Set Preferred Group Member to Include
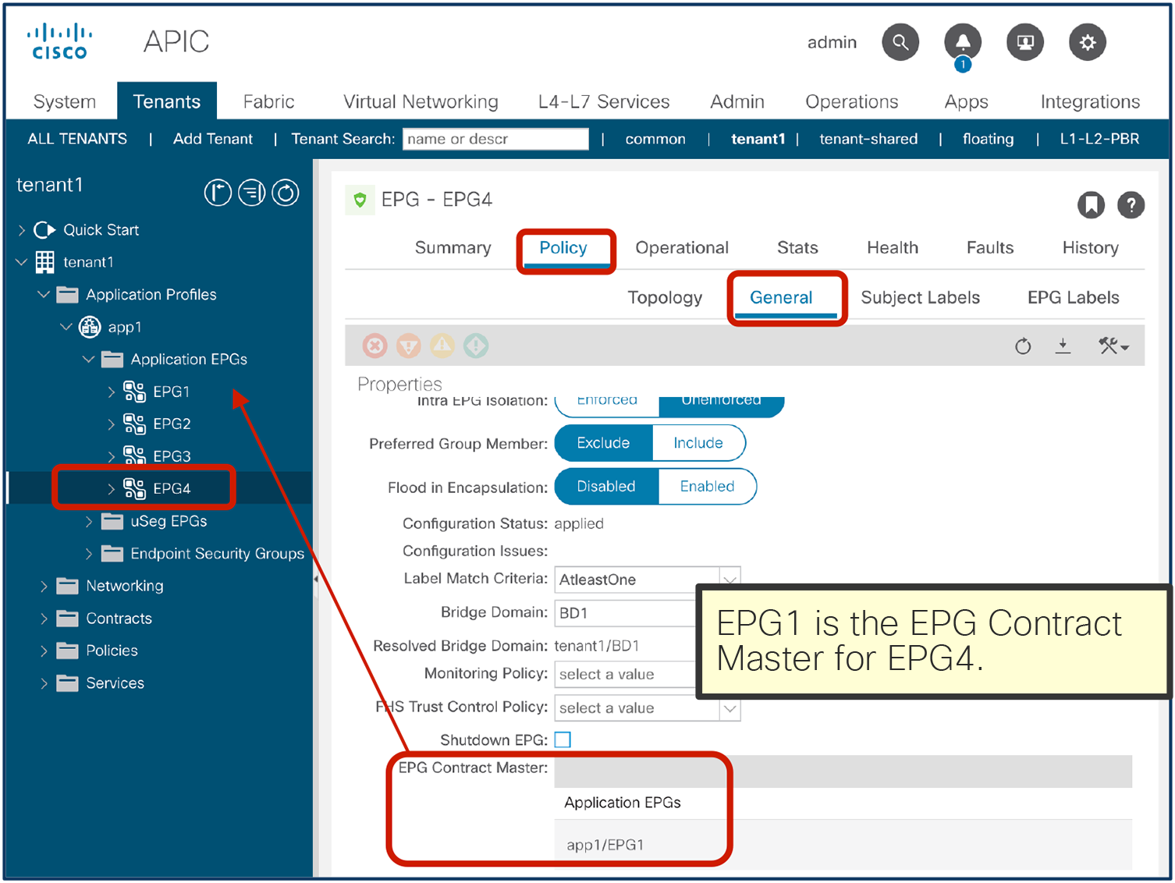1175x883 pixels. click(698, 443)
